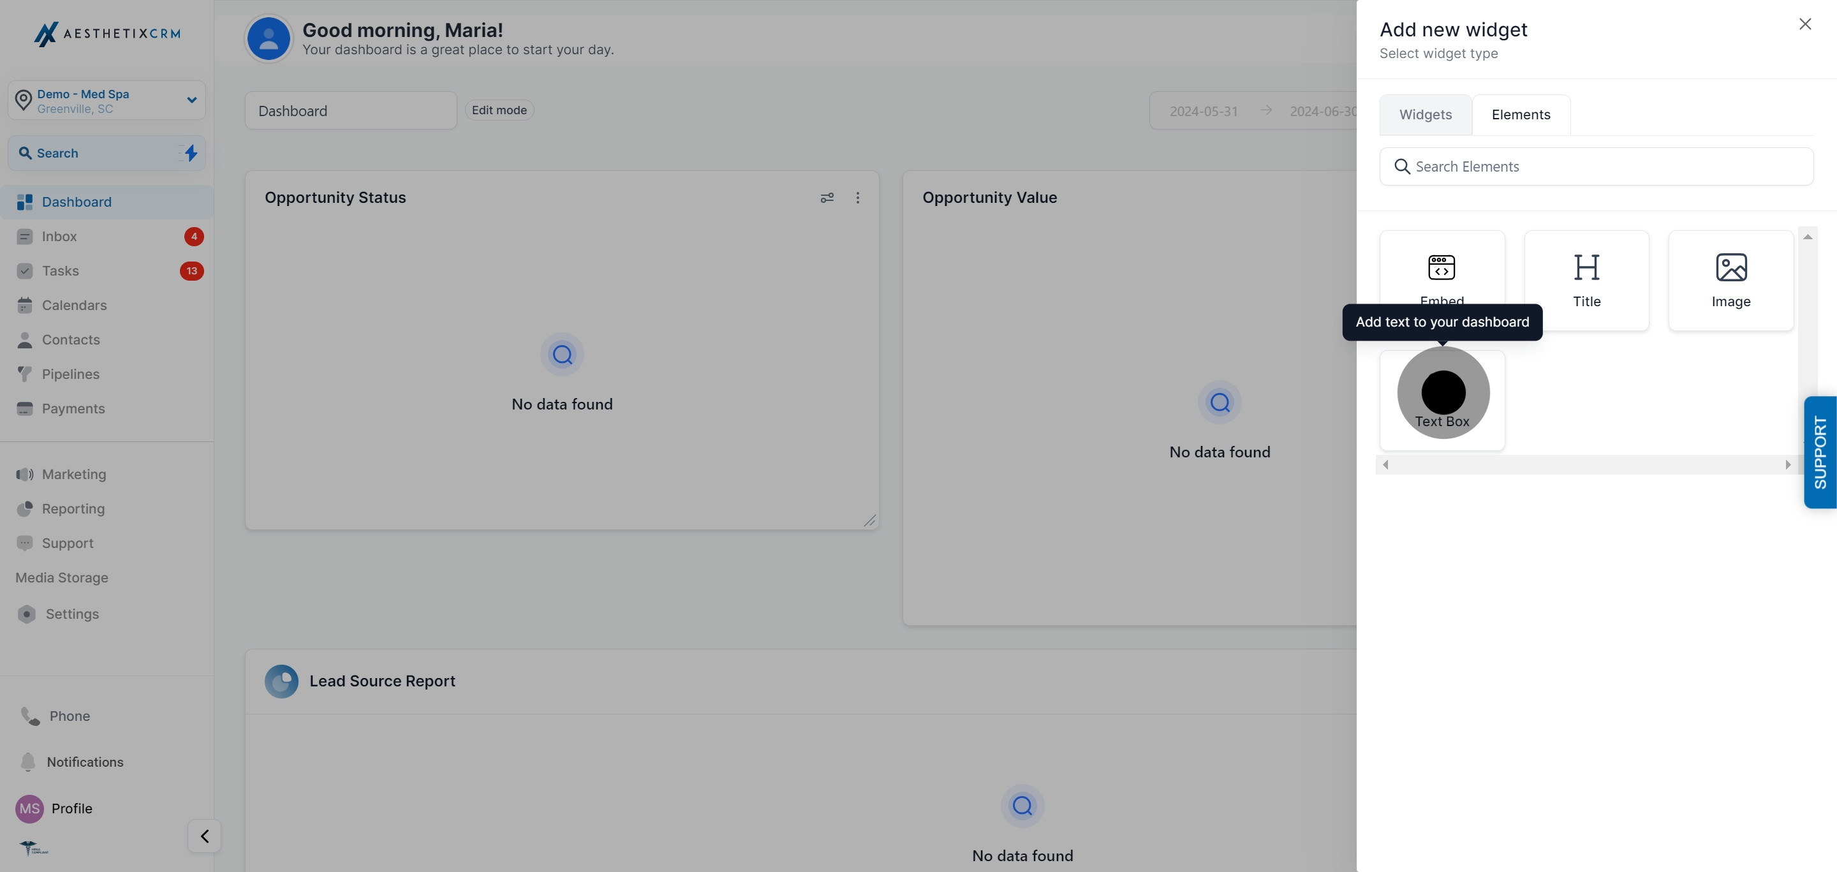1837x872 pixels.
Task: Click the lightning bolt quick actions icon
Action: (191, 152)
